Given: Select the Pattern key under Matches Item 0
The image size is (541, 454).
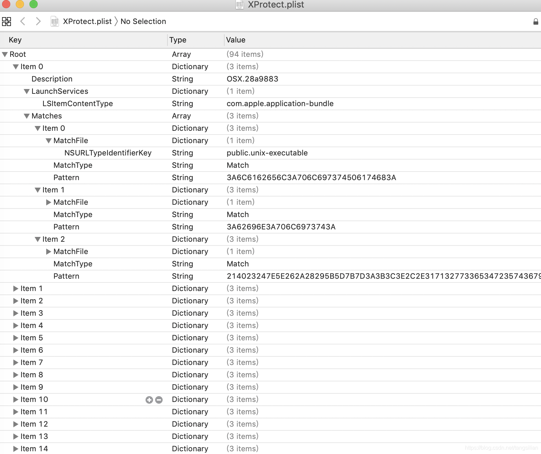Looking at the screenshot, I should (x=66, y=178).
